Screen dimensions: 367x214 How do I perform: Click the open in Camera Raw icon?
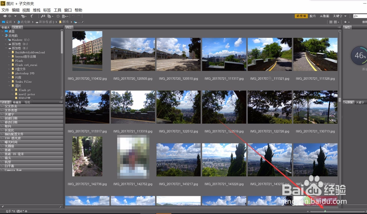[x=58, y=16]
